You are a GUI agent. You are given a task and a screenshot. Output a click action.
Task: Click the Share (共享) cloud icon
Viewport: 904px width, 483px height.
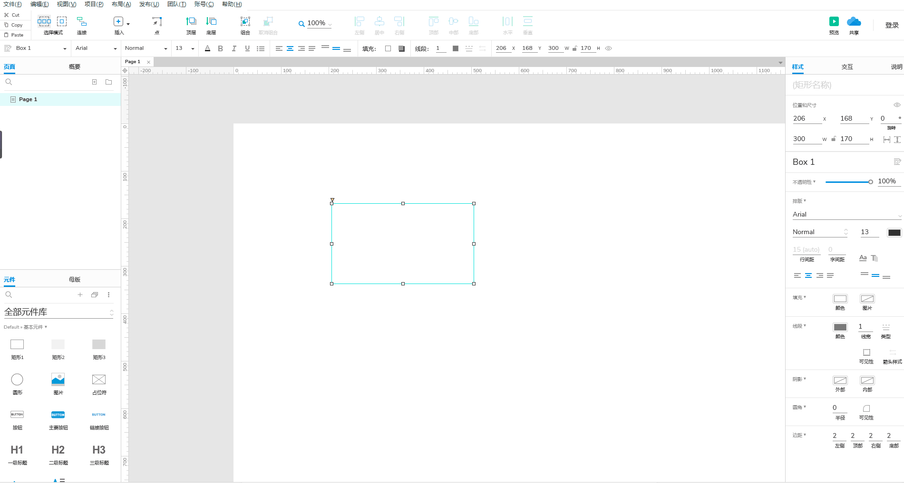click(854, 22)
